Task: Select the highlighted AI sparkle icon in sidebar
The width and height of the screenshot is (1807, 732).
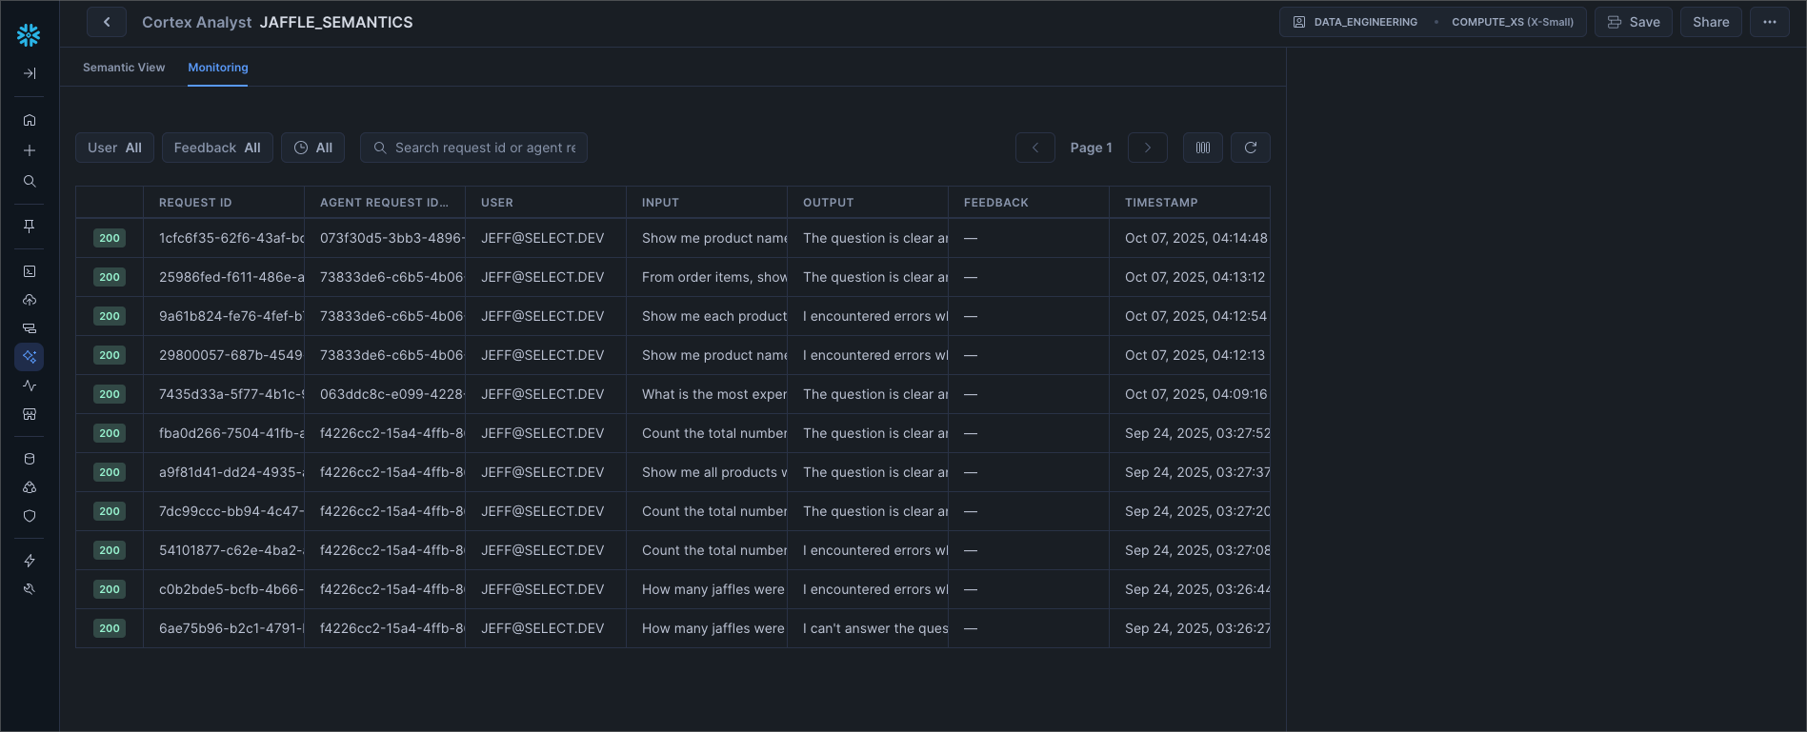Action: point(30,357)
